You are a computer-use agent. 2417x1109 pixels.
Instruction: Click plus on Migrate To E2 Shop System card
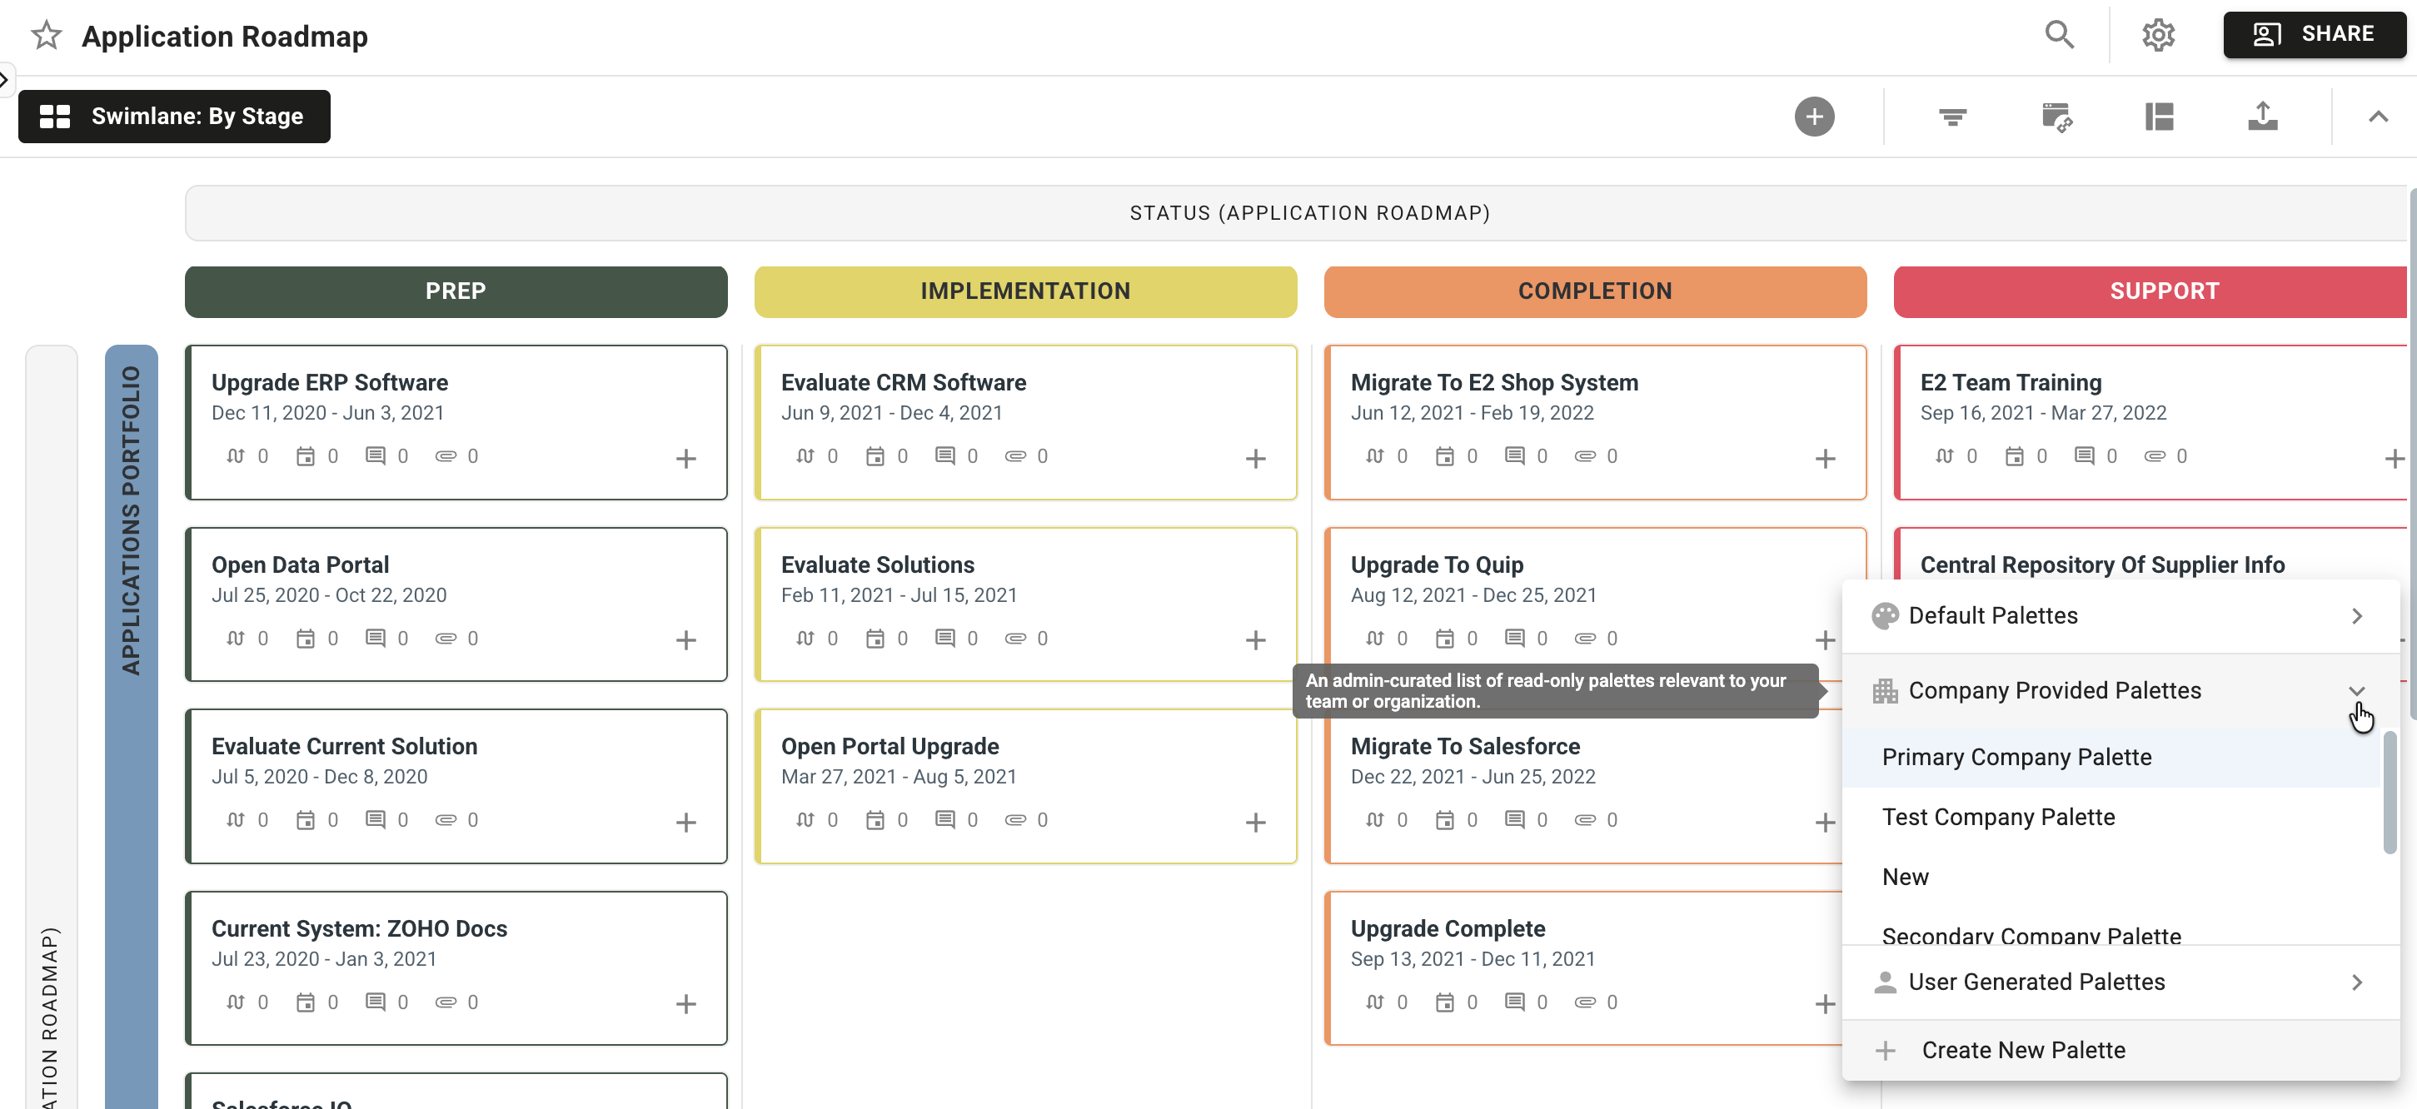1825,458
